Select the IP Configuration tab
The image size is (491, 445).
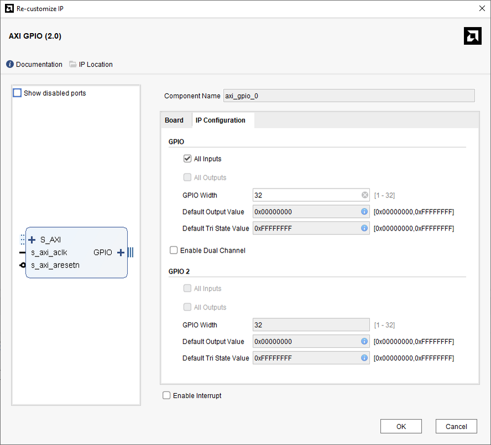tap(221, 120)
